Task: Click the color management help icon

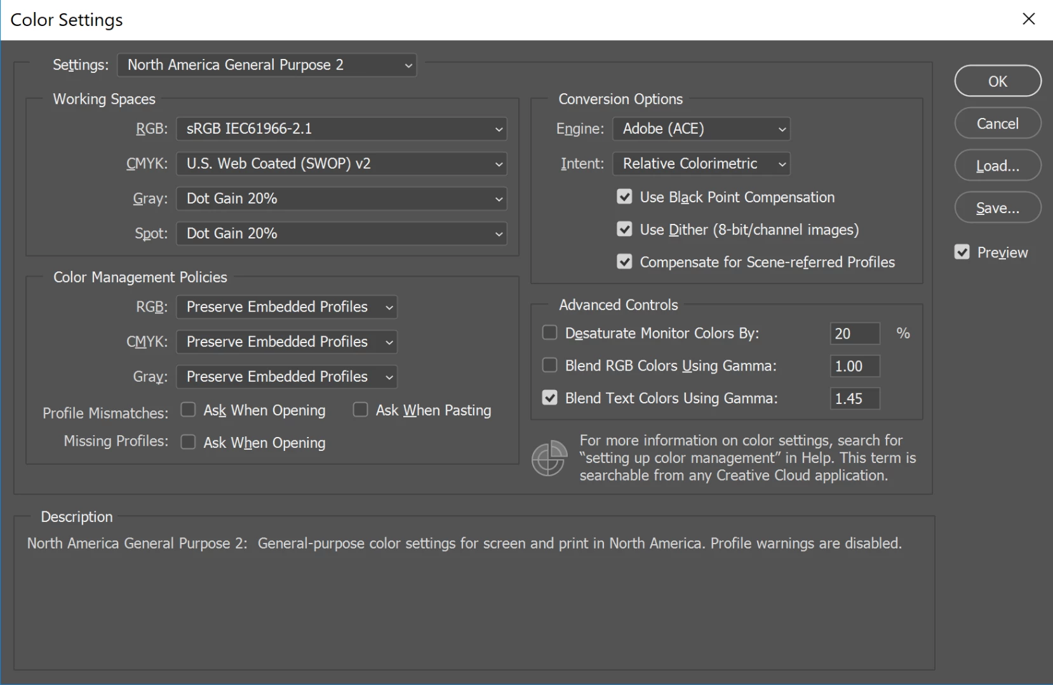Action: pos(549,458)
